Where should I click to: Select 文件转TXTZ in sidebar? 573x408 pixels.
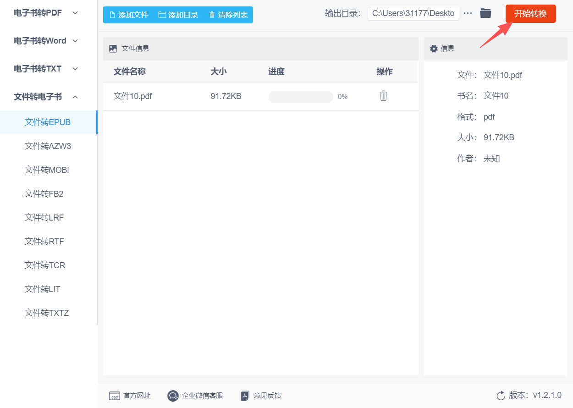point(49,313)
